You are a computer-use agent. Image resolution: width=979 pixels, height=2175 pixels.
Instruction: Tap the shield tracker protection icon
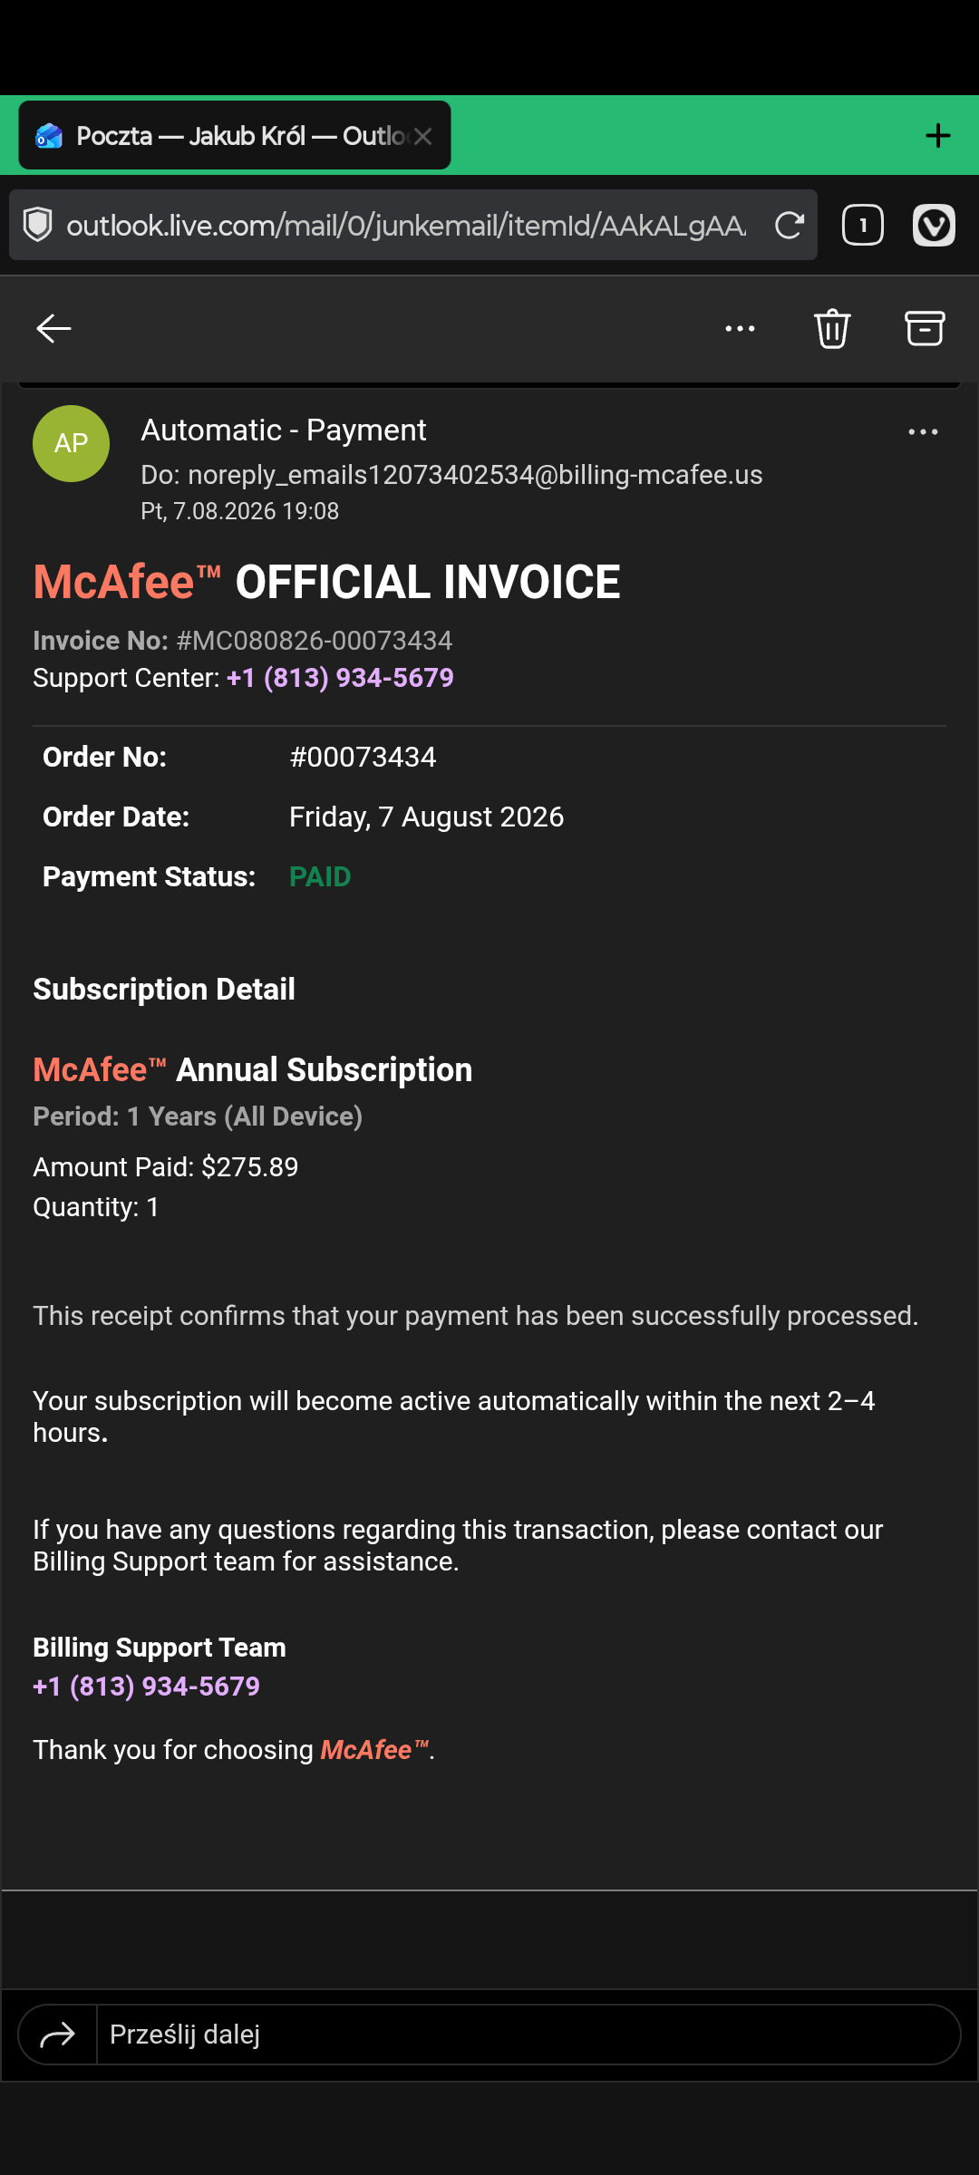point(38,225)
